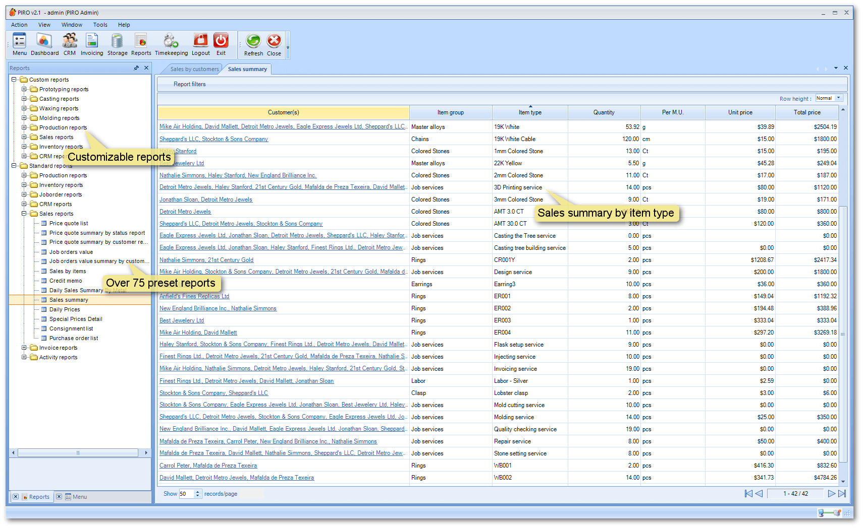Image resolution: width=863 pixels, height=528 pixels.
Task: Go to the next page of records
Action: click(831, 494)
